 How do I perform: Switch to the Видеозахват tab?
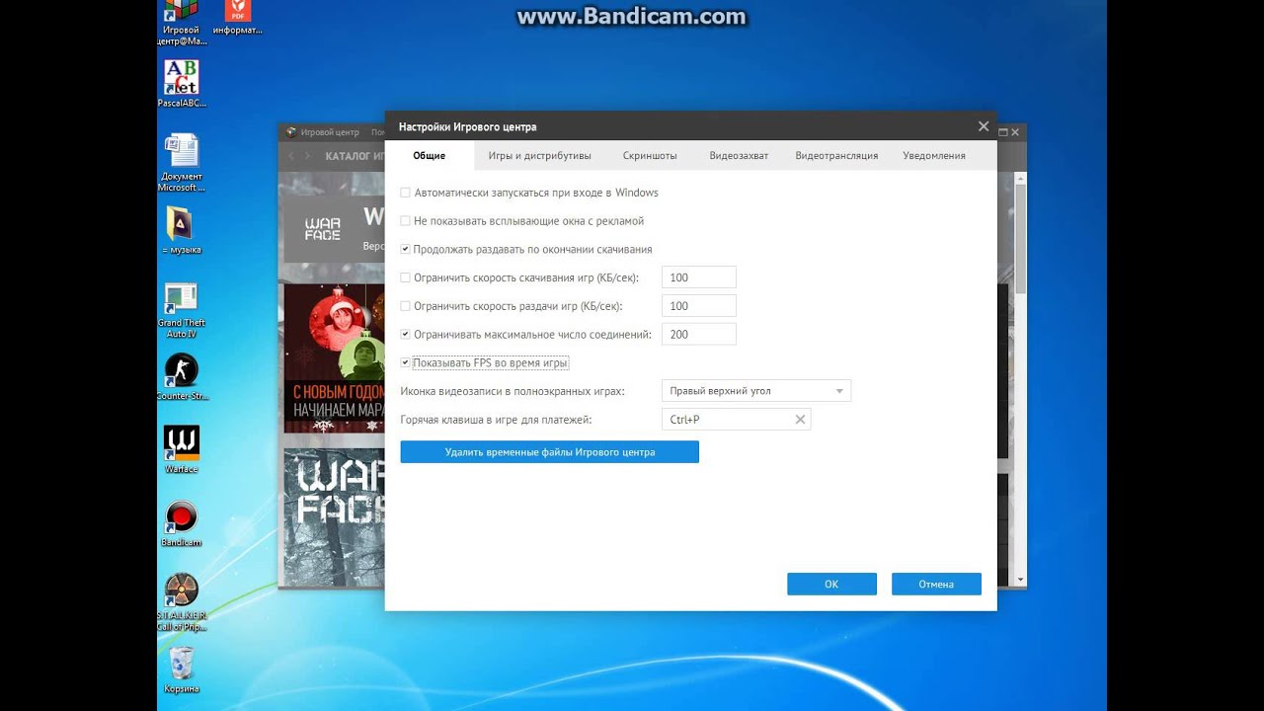pos(739,156)
